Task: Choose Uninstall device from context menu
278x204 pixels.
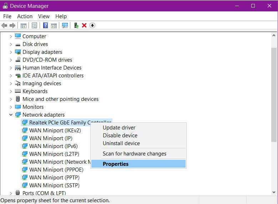Action: [138, 143]
